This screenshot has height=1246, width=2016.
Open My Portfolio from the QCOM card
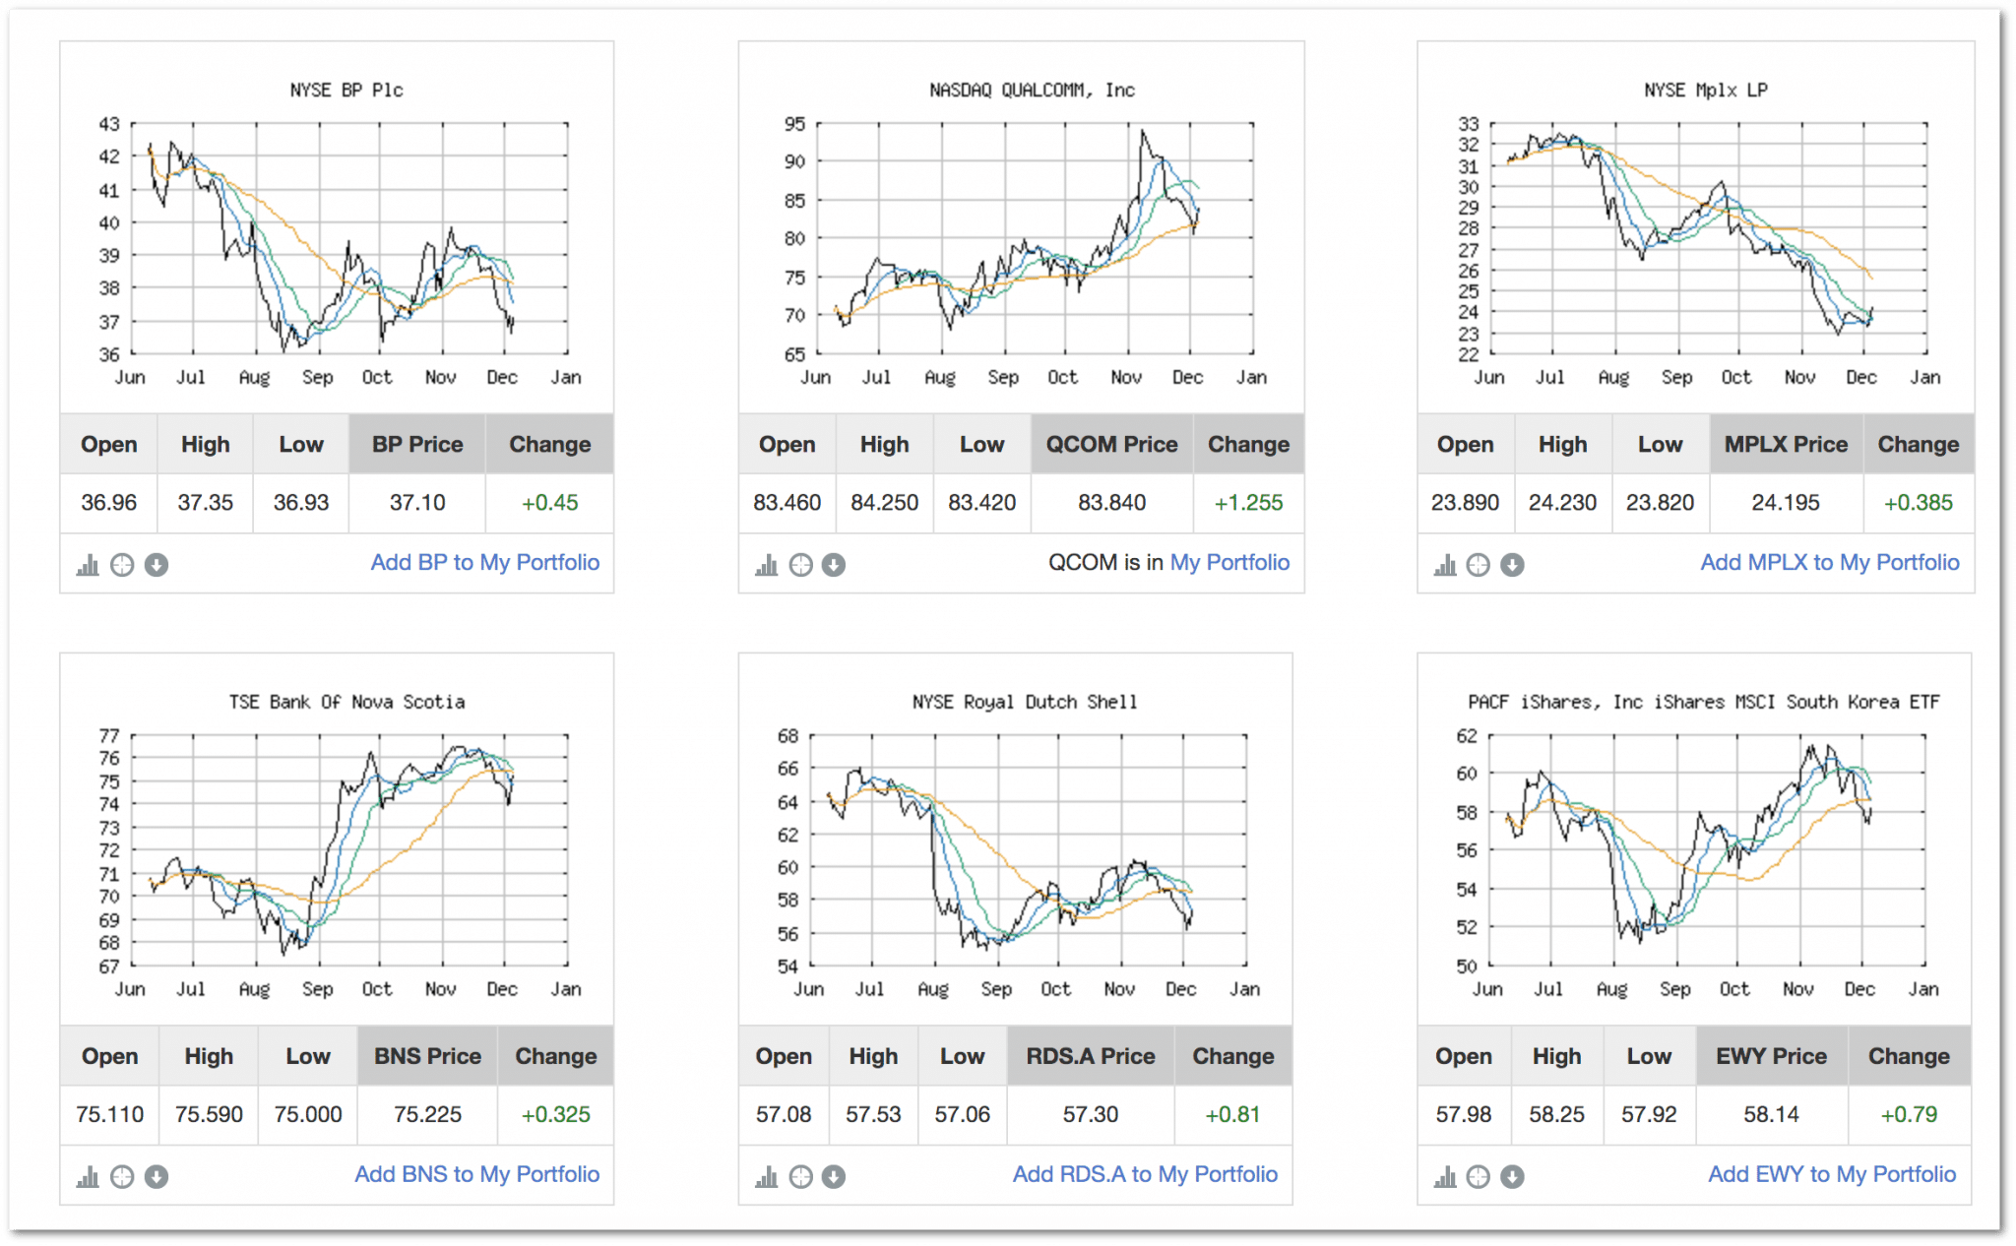pyautogui.click(x=1229, y=562)
